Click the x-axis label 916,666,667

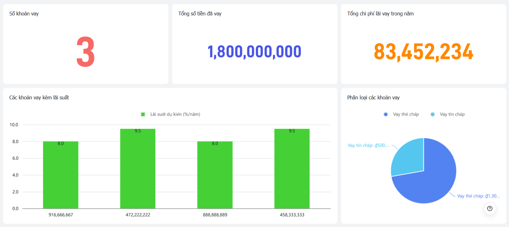click(61, 215)
